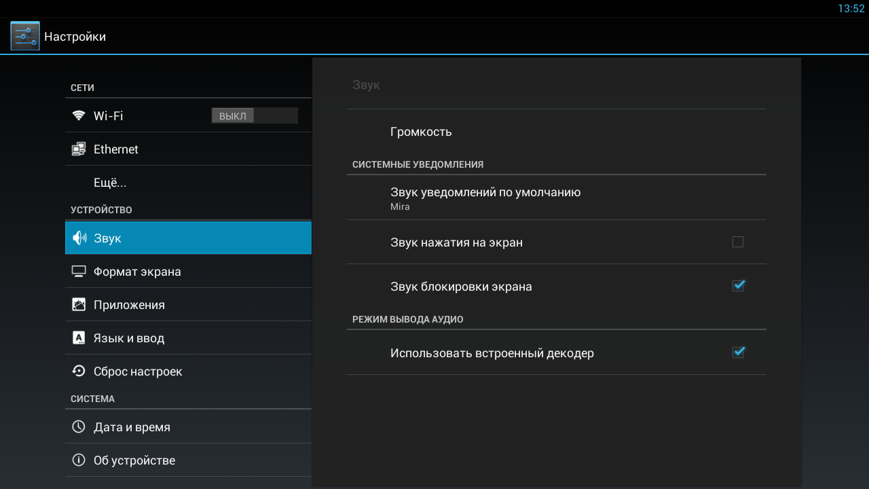Uncheck the Звук блокировки экрана checkbox

coord(739,286)
